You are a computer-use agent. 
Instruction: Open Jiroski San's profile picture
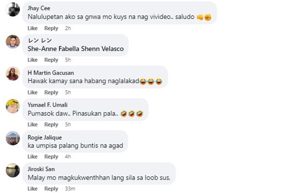pos(13,170)
